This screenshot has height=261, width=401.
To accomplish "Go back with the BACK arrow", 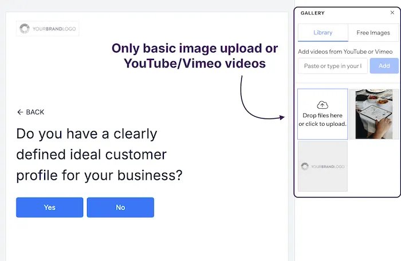I will pyautogui.click(x=30, y=112).
